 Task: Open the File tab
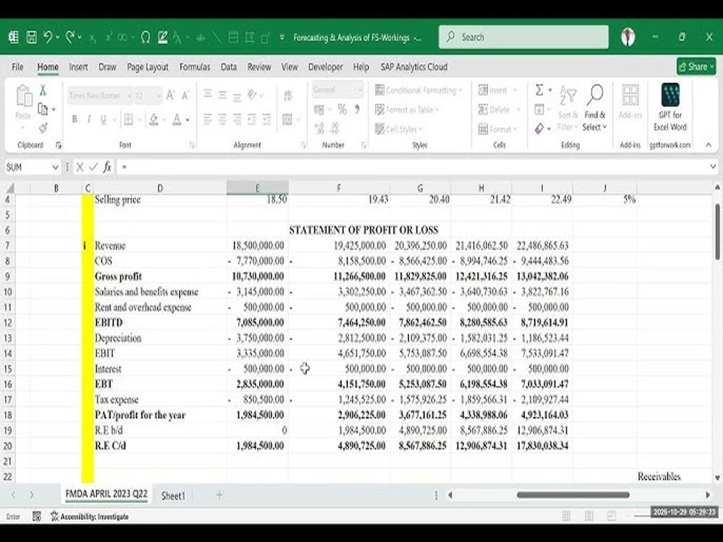point(17,66)
